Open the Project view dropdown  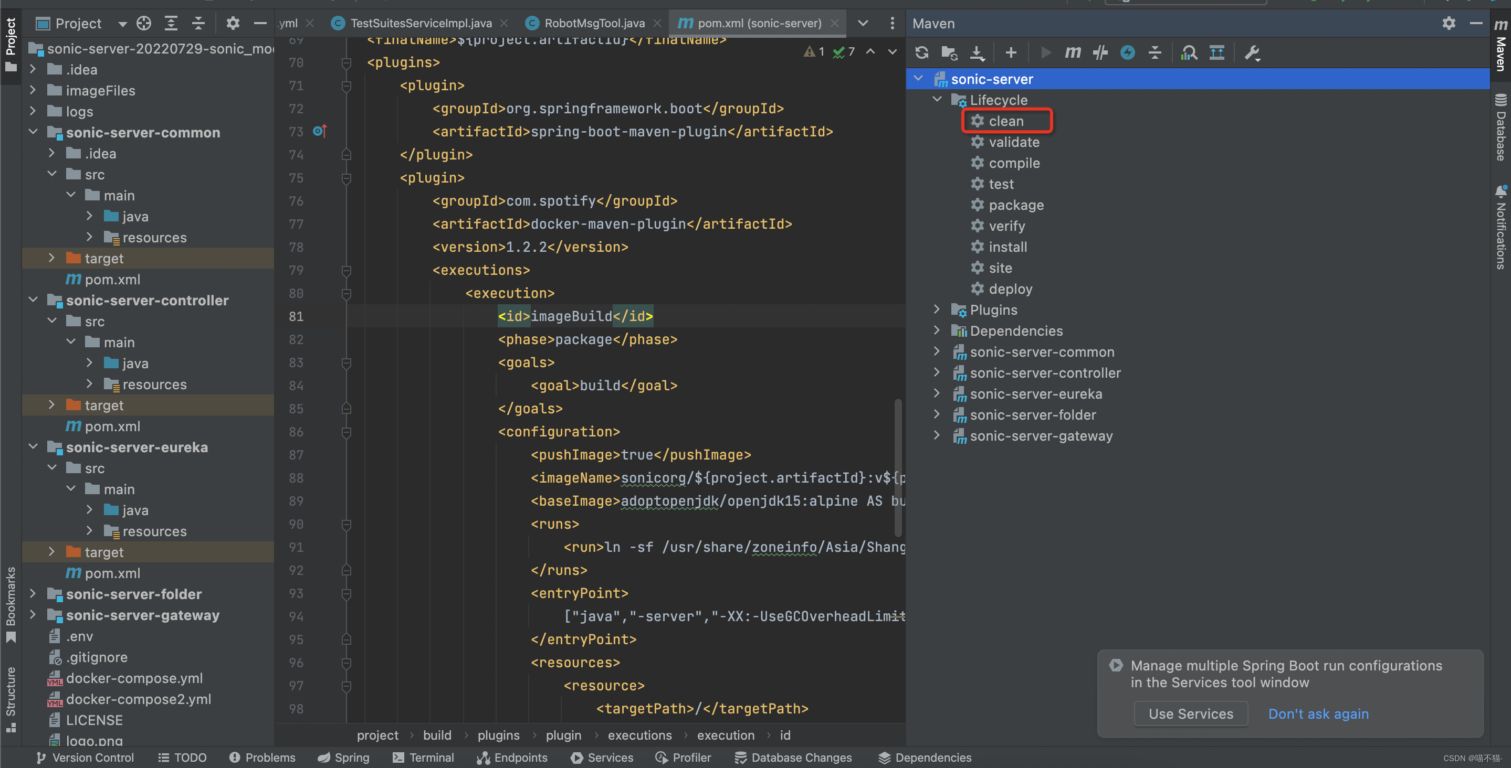(x=122, y=24)
